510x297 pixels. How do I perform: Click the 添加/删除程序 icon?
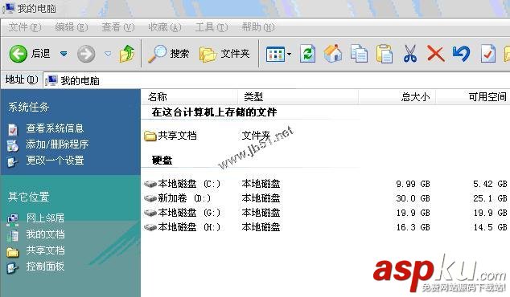click(x=13, y=145)
